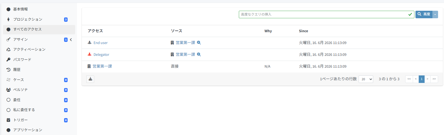Open 営業第一課 source link in Delegator row
Viewport: 444px width, 135px height.
[185, 54]
